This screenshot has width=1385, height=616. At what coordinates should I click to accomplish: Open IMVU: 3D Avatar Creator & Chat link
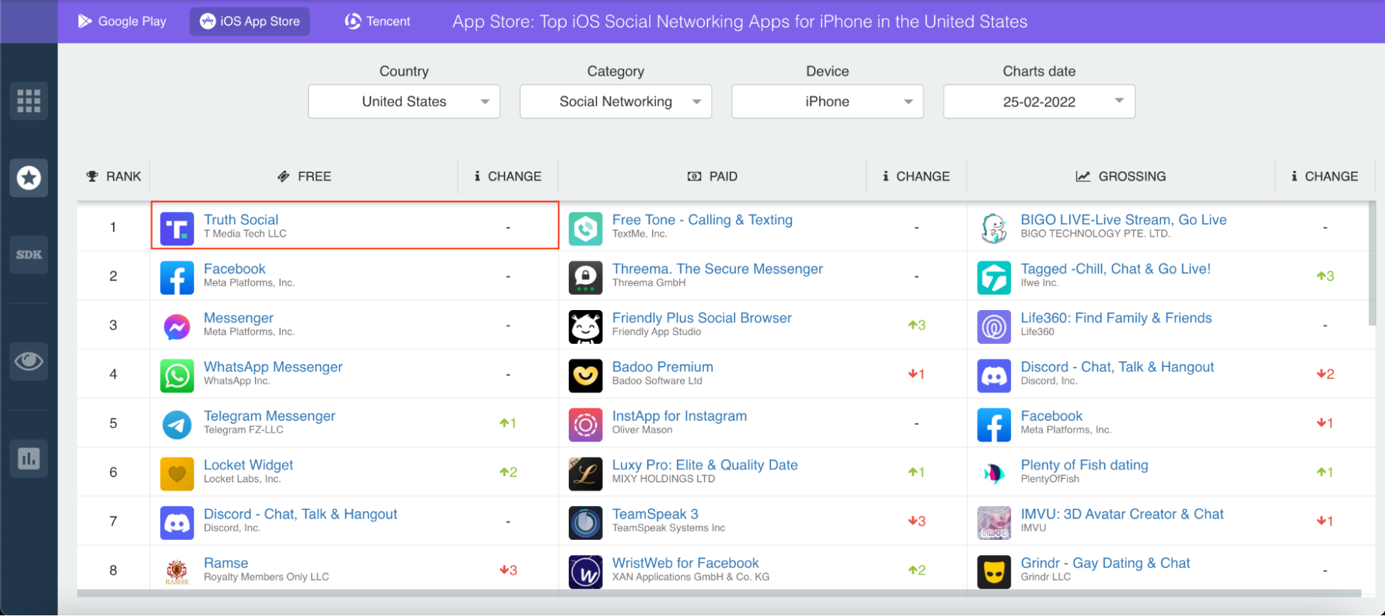pyautogui.click(x=1122, y=514)
